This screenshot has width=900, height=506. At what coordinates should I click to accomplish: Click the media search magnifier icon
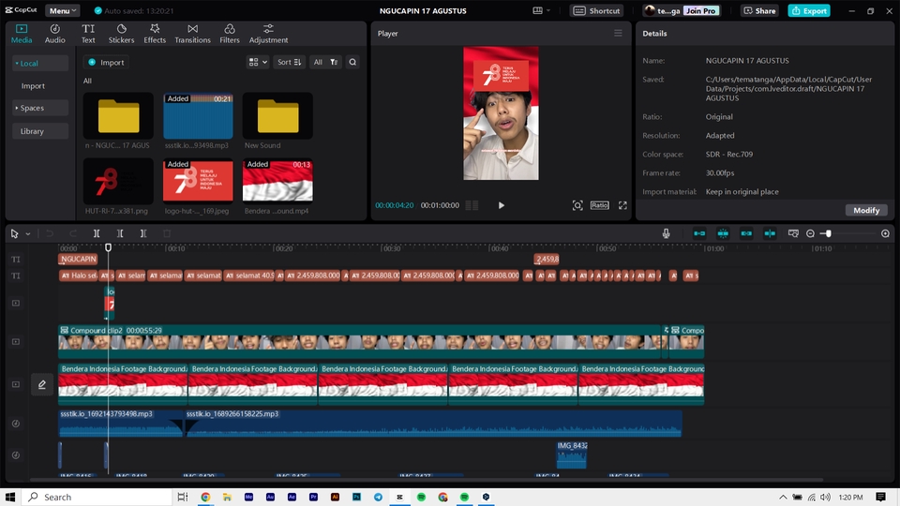(352, 62)
